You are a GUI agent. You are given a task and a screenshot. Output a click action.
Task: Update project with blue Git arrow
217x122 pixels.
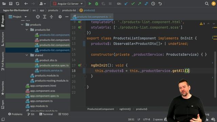coord(126,4)
